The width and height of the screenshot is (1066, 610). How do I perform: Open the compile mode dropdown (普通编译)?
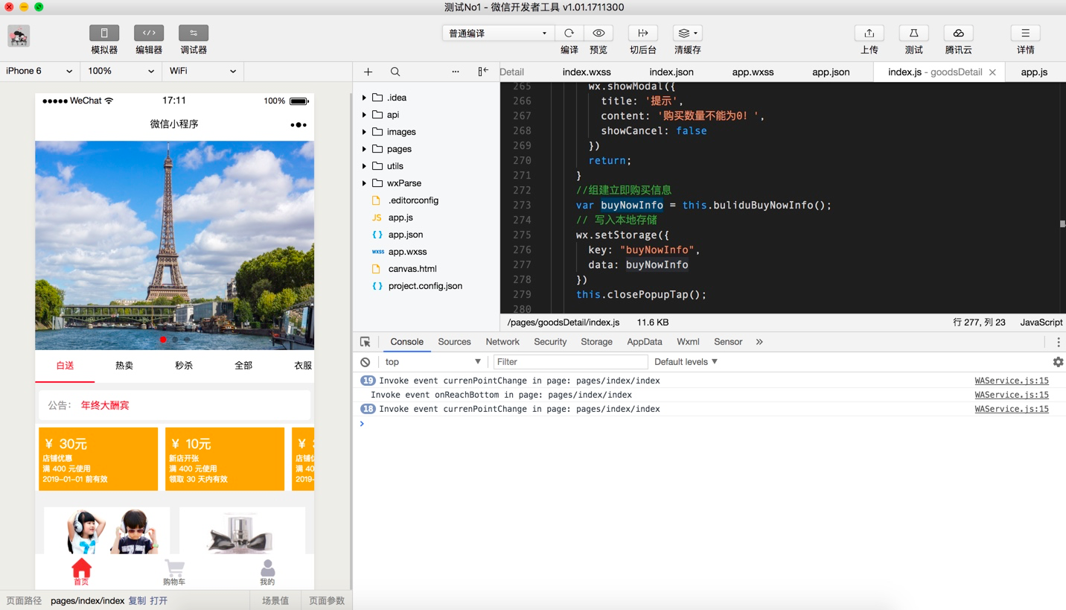tap(498, 34)
